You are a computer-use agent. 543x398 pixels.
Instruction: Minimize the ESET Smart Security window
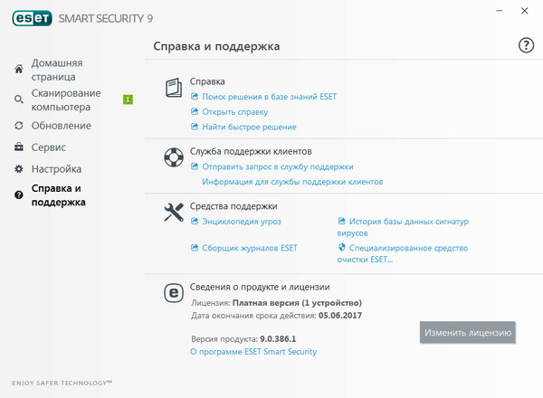tap(500, 11)
